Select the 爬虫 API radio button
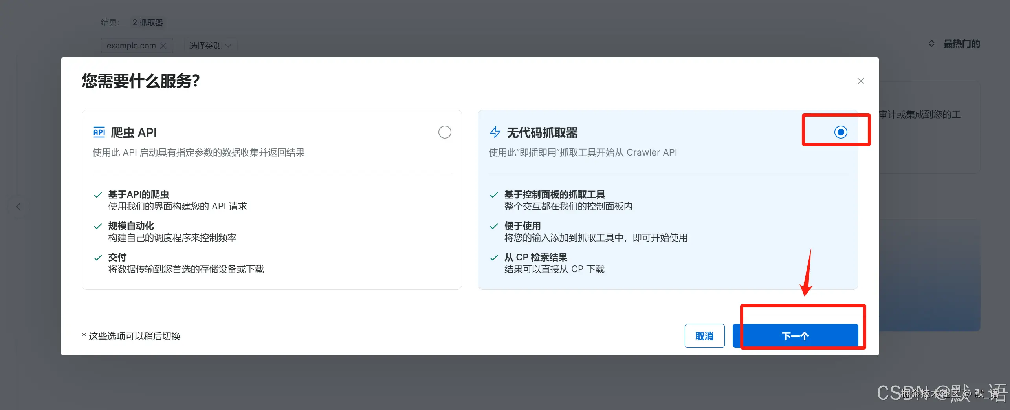Viewport: 1010px width, 410px height. (x=444, y=132)
